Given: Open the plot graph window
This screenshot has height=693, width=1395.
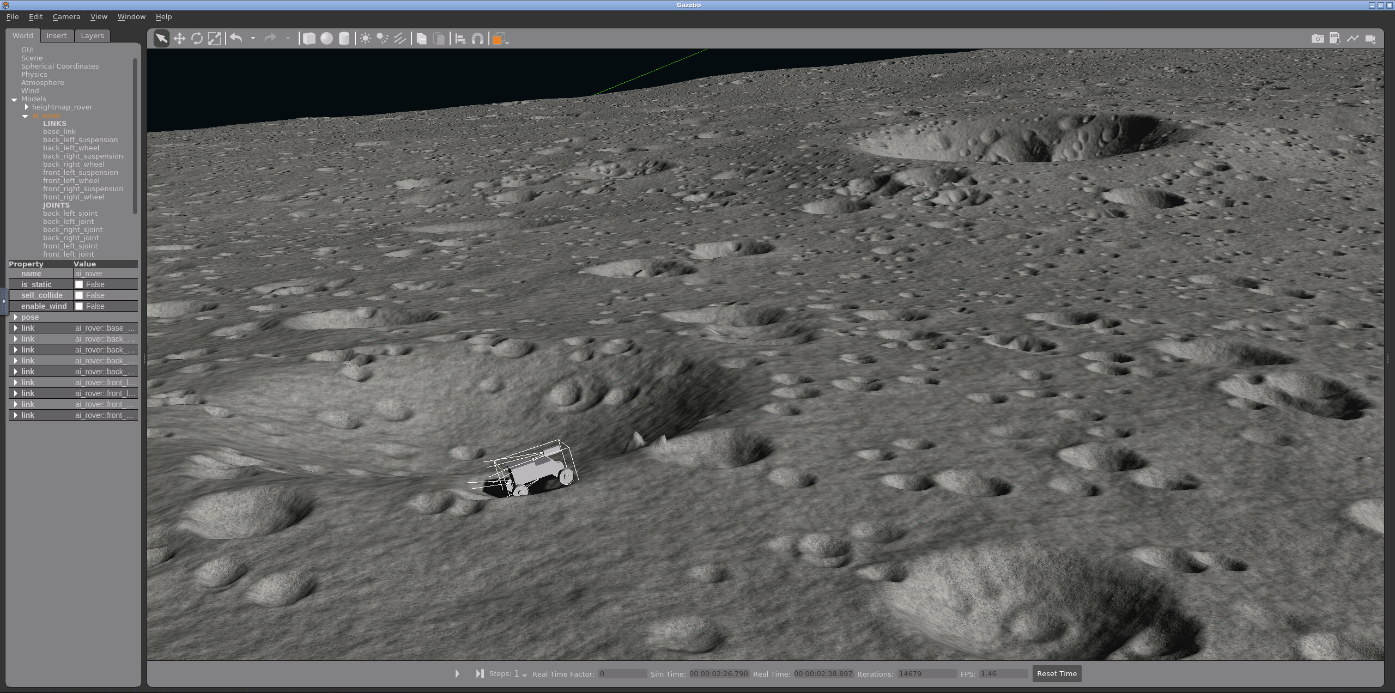Looking at the screenshot, I should click(x=1352, y=39).
